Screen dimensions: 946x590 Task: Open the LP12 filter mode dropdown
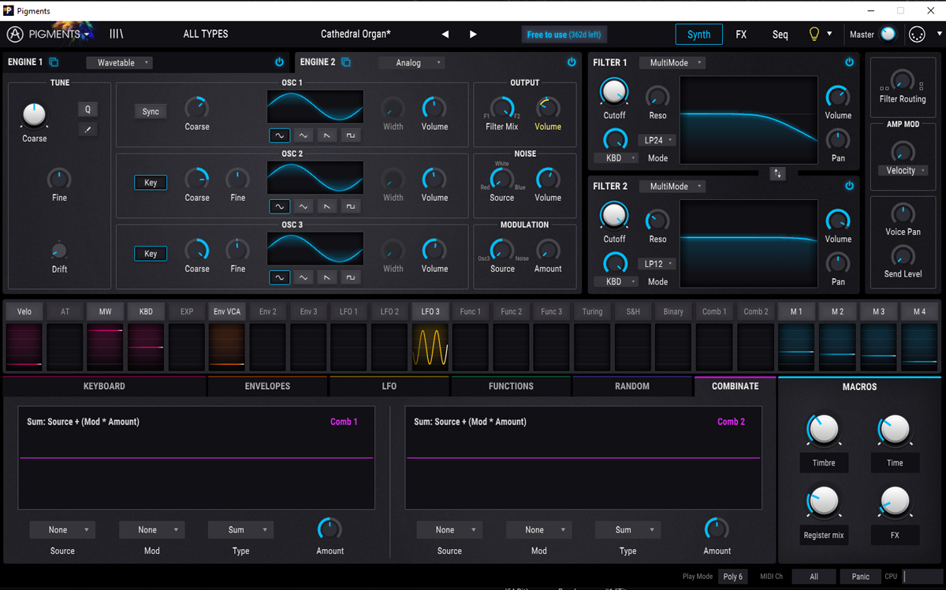click(657, 264)
